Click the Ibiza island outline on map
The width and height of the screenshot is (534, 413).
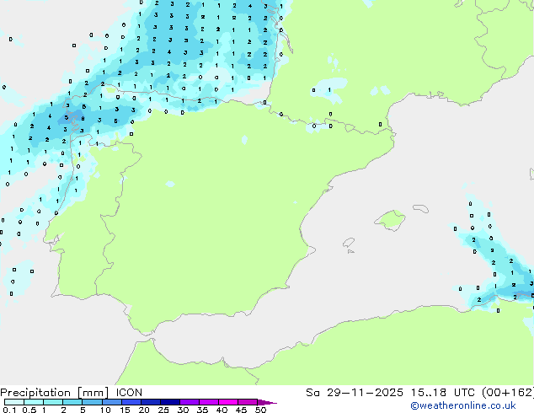pos(349,243)
